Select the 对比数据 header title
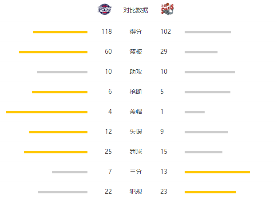This screenshot has width=277, height=200. [136, 10]
